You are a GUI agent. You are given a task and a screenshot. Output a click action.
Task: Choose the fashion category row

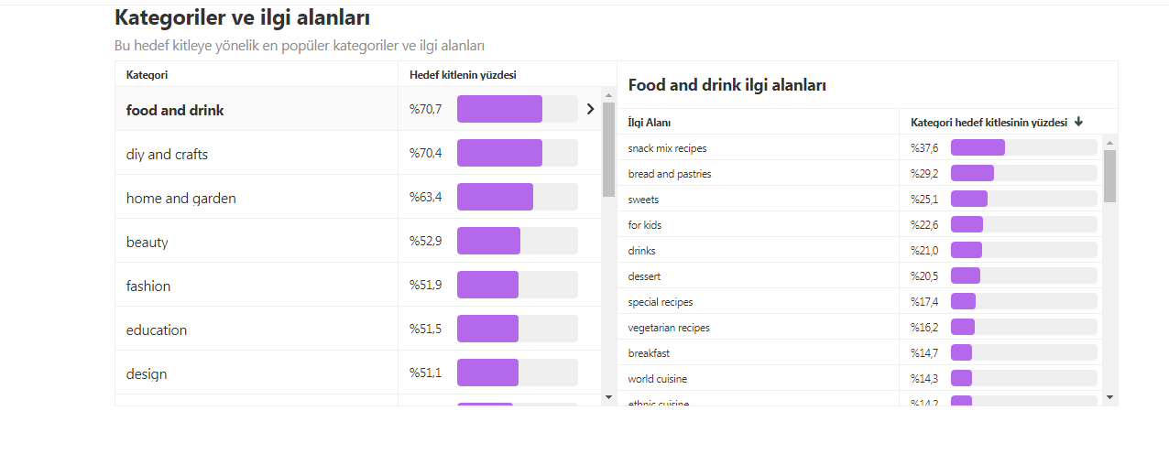(x=358, y=285)
